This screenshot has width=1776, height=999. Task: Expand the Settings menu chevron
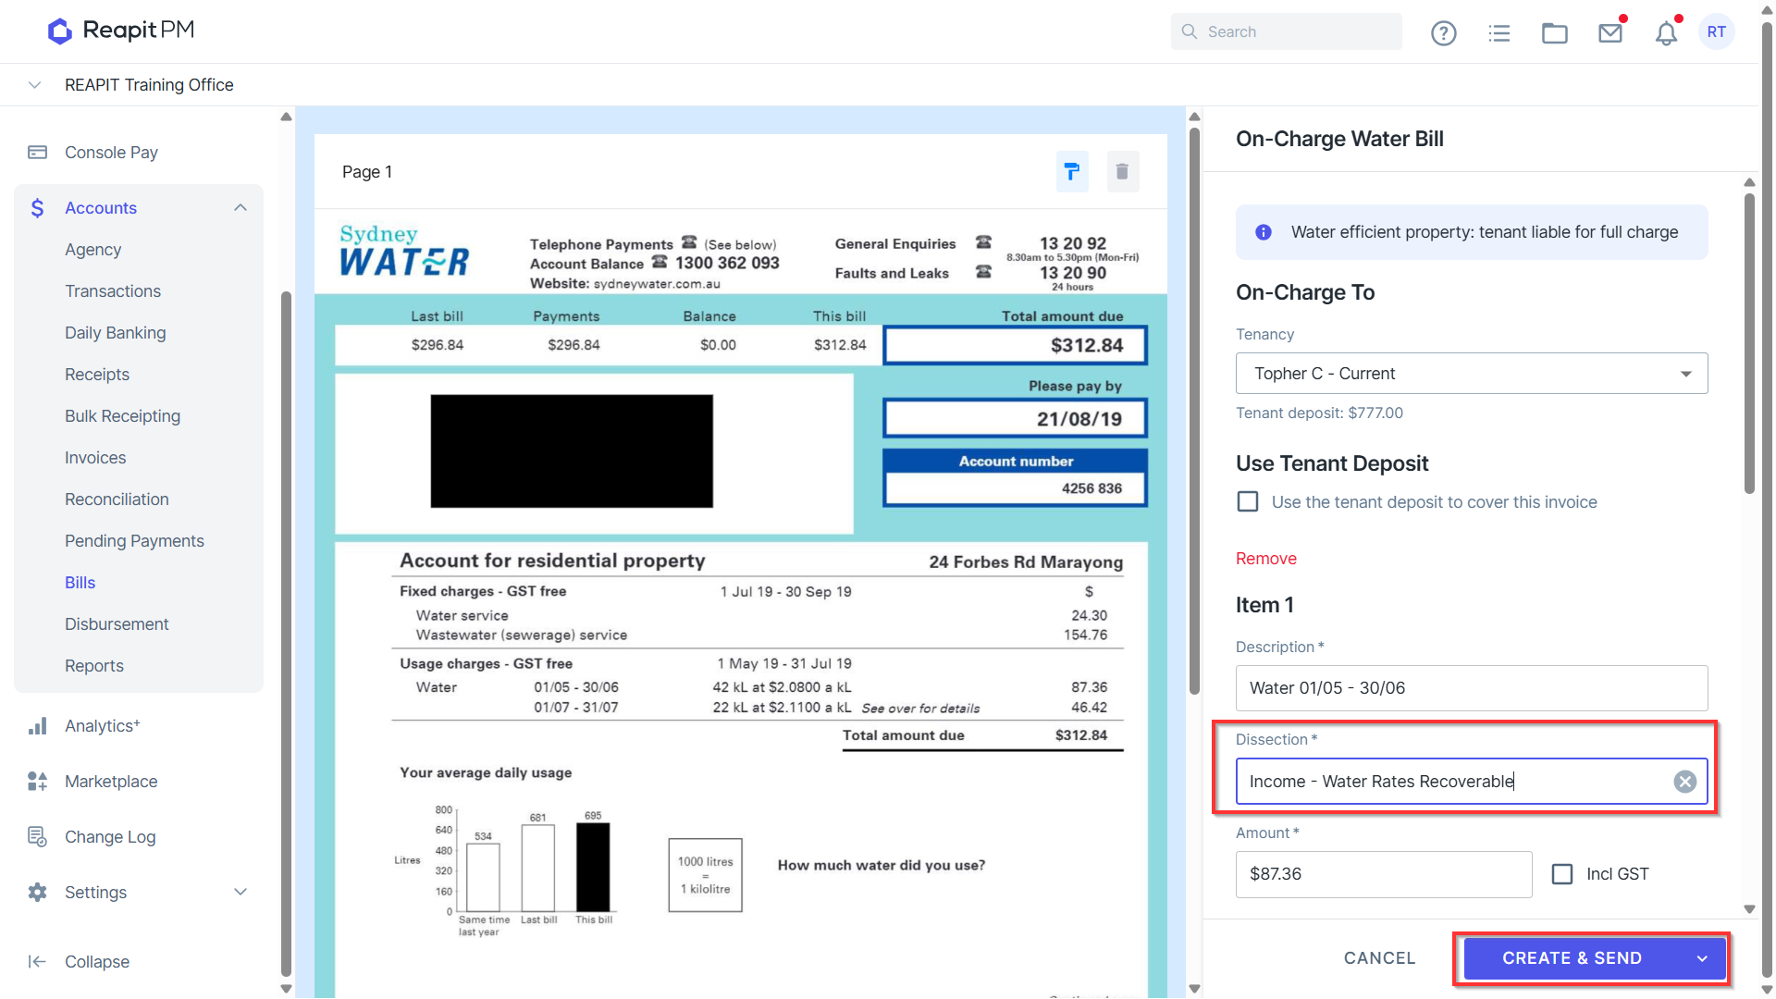pos(240,892)
